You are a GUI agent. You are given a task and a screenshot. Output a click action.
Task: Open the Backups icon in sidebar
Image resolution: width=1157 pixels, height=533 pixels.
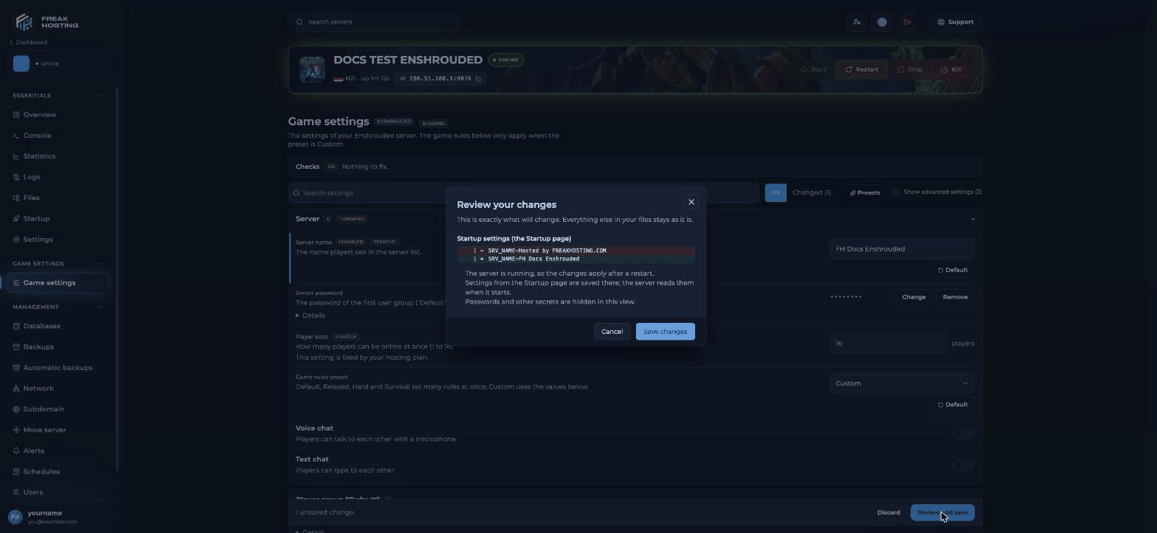(x=16, y=346)
